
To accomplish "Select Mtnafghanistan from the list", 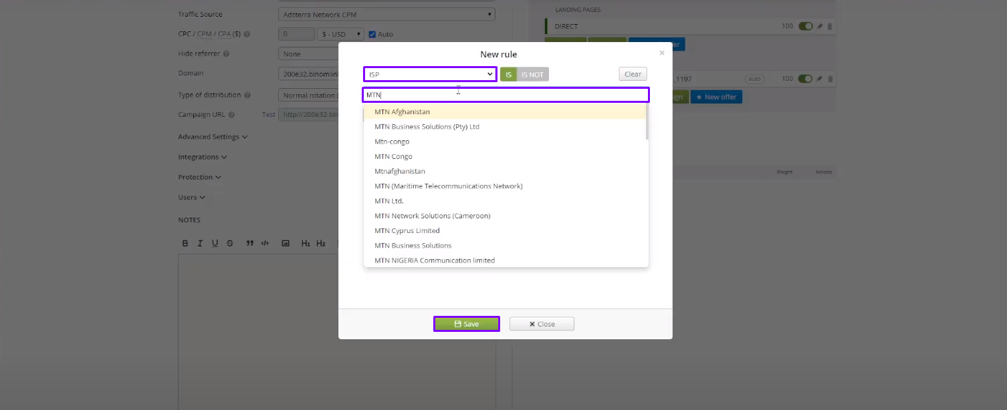I will click(x=505, y=171).
